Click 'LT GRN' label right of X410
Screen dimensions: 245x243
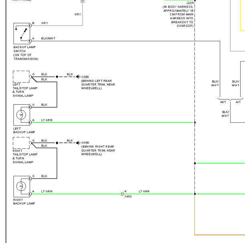pyautogui.click(x=144, y=191)
